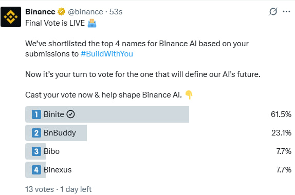The width and height of the screenshot is (295, 195).
Task: Click the 13 votes count text
Action: (40, 189)
